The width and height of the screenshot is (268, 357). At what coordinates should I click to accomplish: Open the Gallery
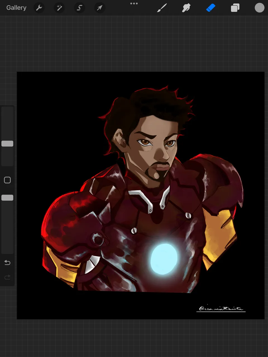(16, 8)
